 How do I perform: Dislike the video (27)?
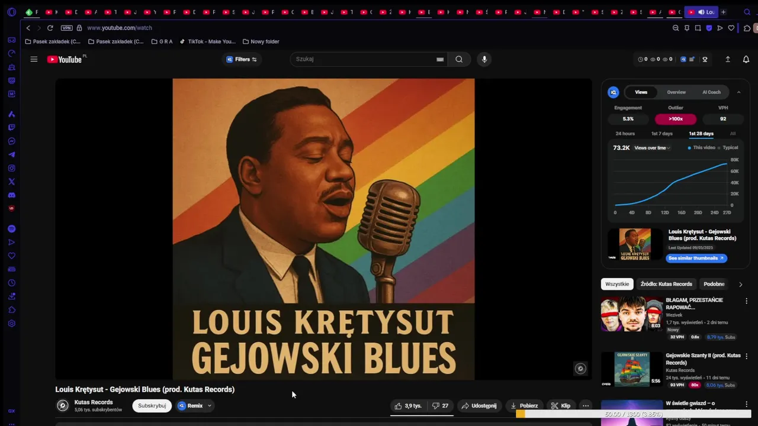[x=440, y=406]
